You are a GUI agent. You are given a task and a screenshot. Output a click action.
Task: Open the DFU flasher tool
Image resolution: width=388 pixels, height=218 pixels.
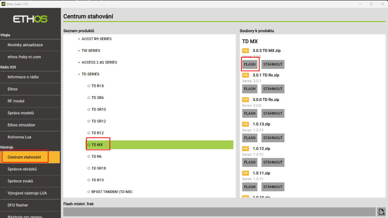coord(18,205)
